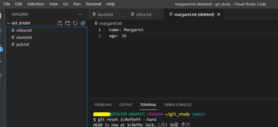Click the New Folder icon in Explorer
The width and height of the screenshot is (278, 127).
[x=68, y=23]
